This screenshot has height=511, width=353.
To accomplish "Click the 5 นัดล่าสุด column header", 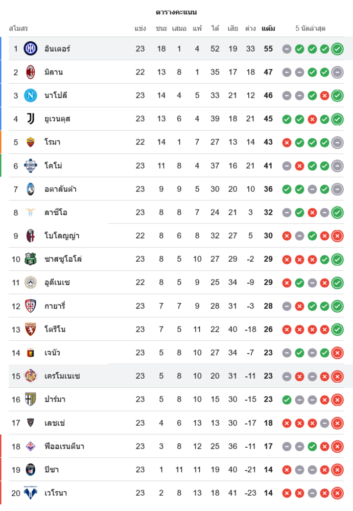I will tap(311, 29).
